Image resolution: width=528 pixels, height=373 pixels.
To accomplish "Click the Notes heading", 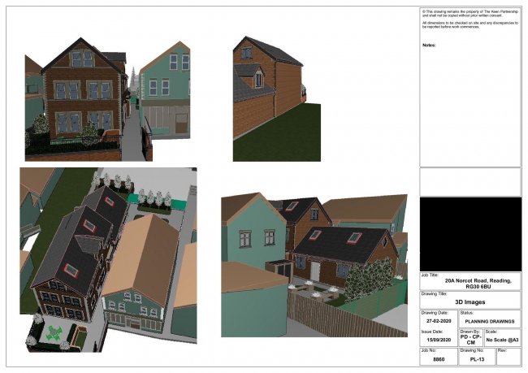I will (x=430, y=45).
